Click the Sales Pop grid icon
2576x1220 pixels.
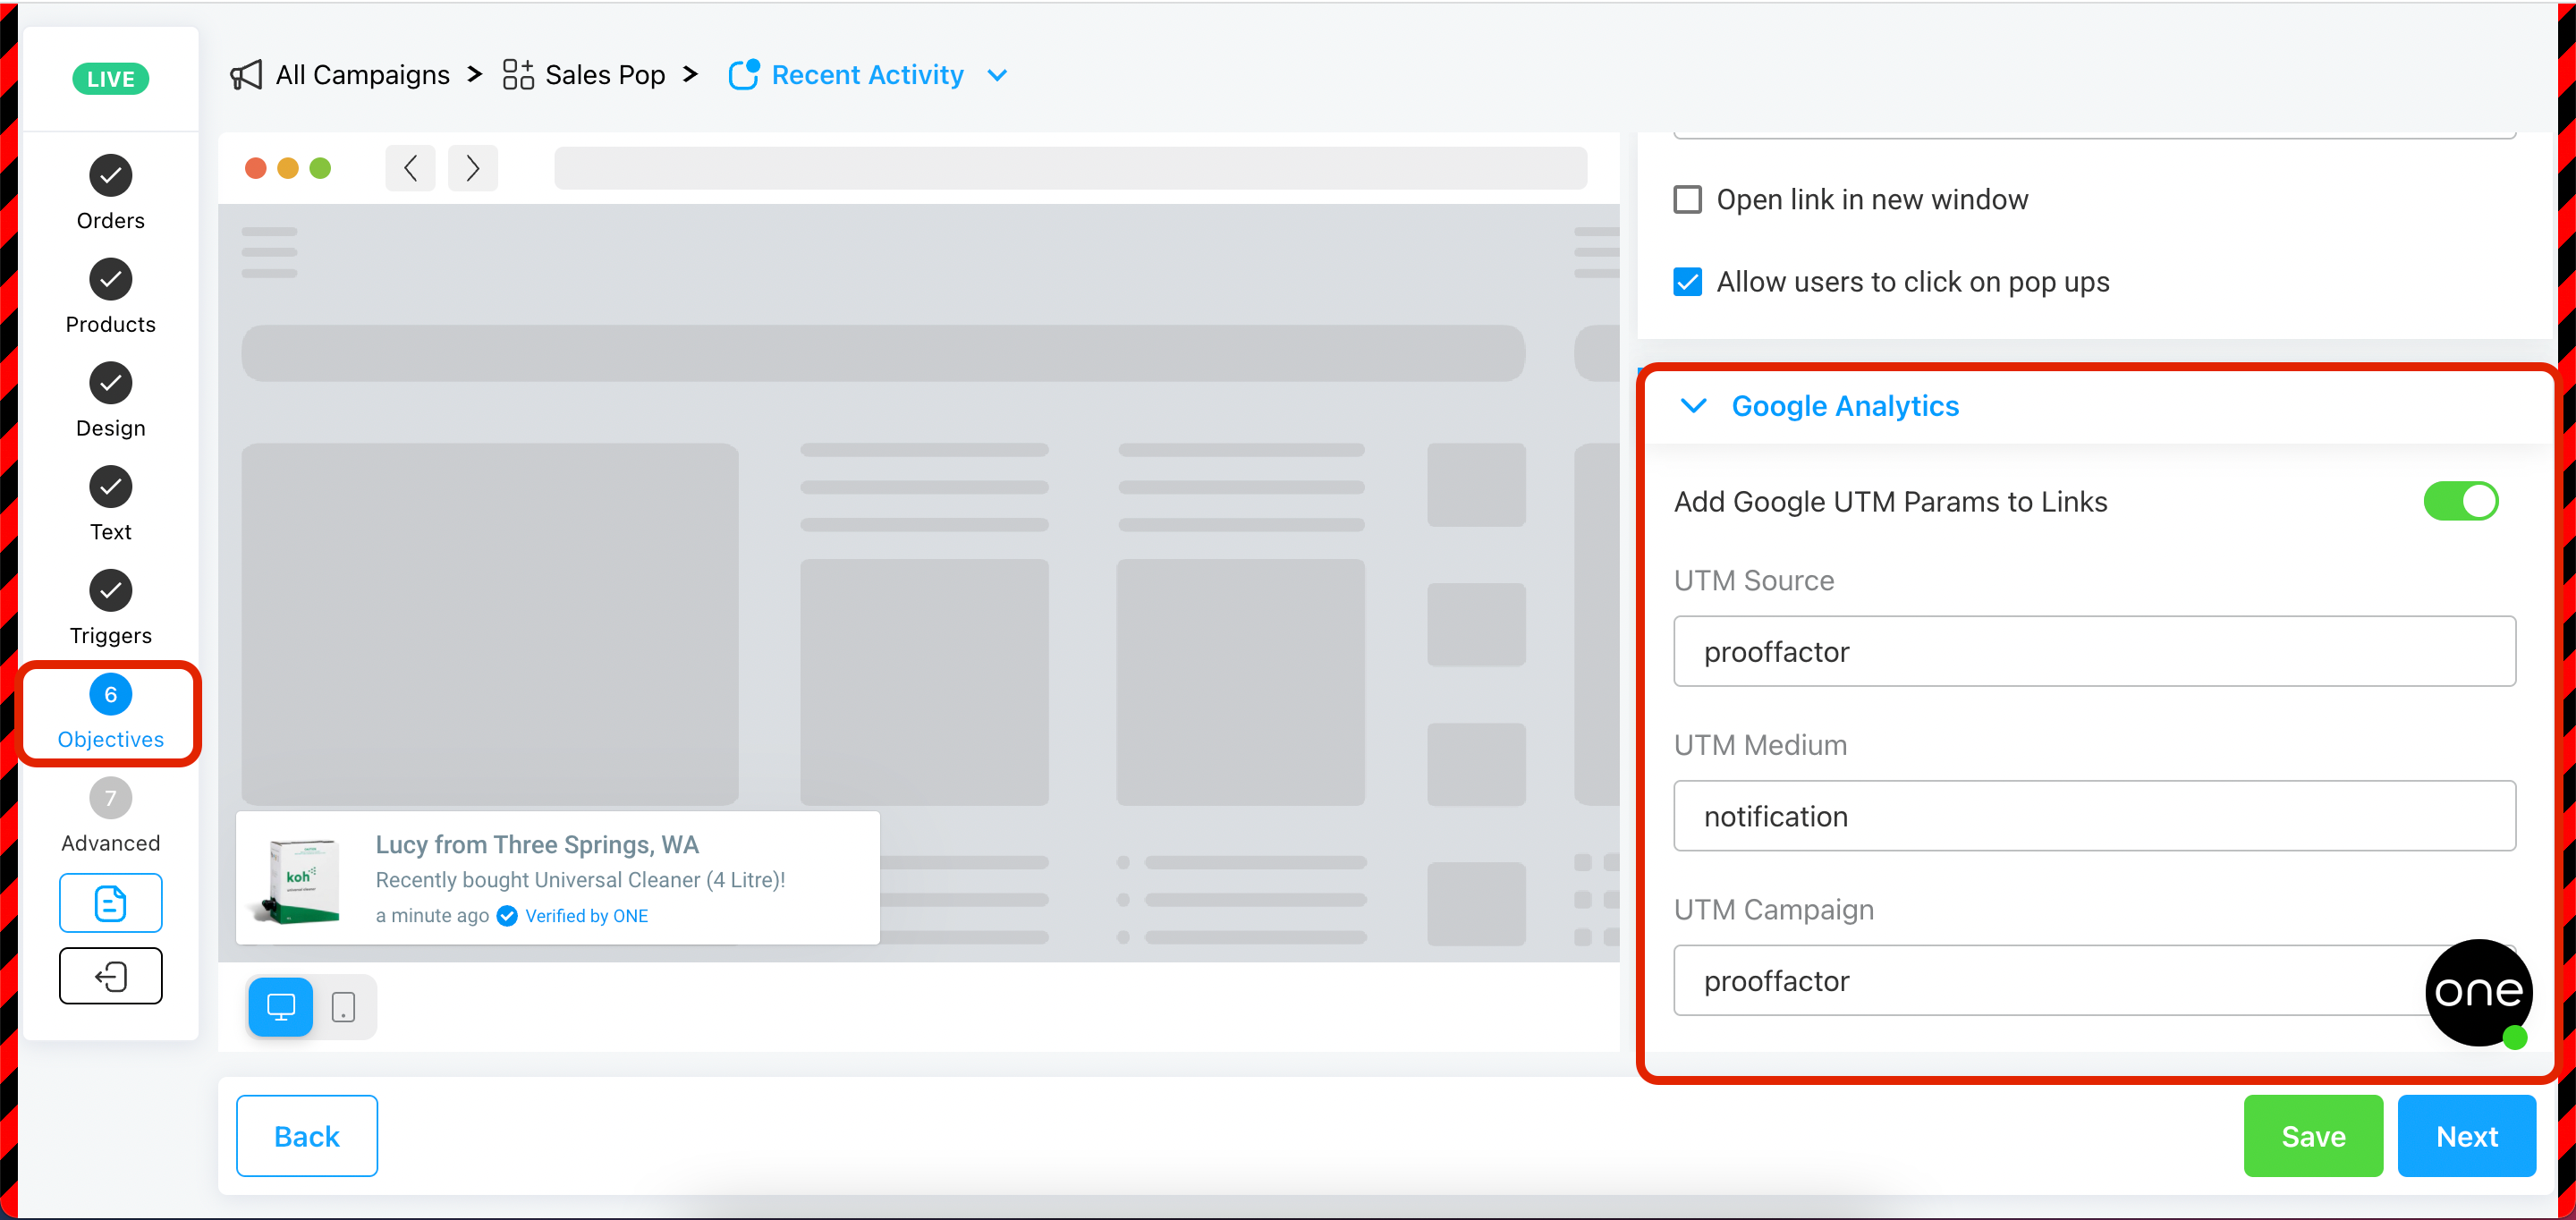tap(518, 75)
